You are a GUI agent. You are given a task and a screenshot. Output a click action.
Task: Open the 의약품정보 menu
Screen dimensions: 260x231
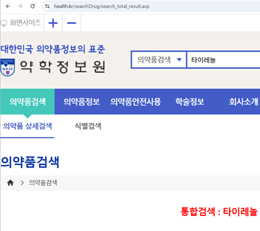click(81, 101)
